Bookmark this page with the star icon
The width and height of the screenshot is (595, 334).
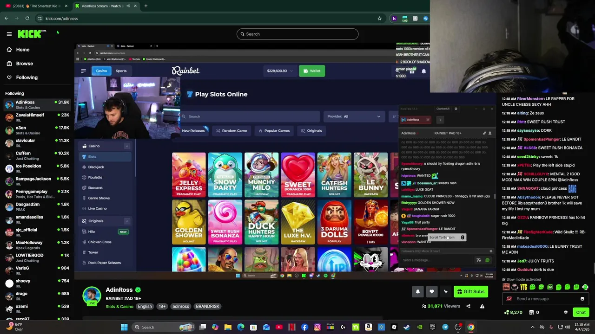click(x=379, y=19)
